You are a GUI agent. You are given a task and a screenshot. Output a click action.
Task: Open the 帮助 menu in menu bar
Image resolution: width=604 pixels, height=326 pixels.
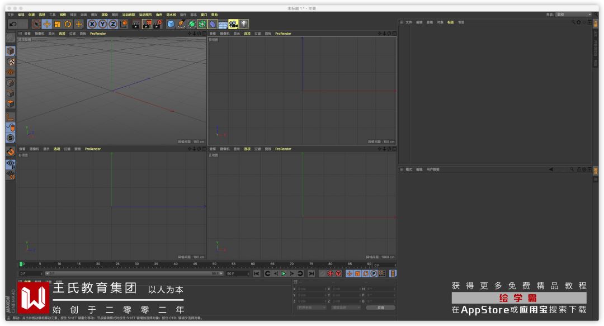coord(215,15)
